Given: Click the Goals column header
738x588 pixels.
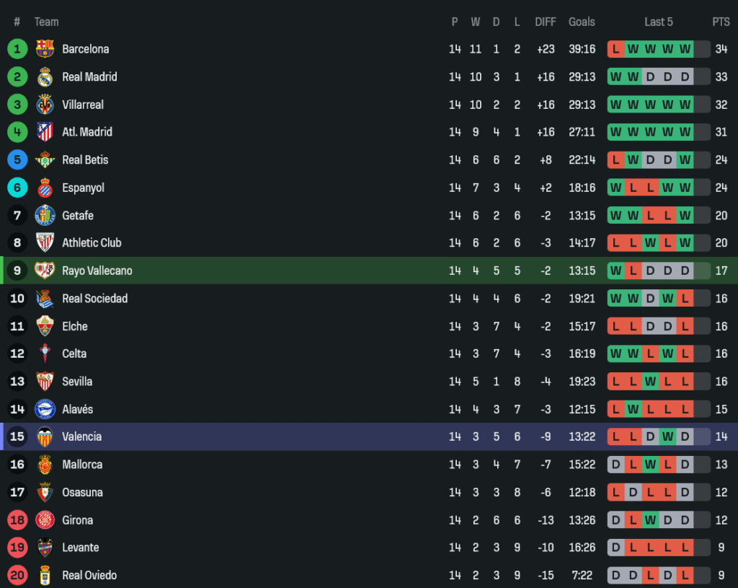Looking at the screenshot, I should tap(582, 22).
